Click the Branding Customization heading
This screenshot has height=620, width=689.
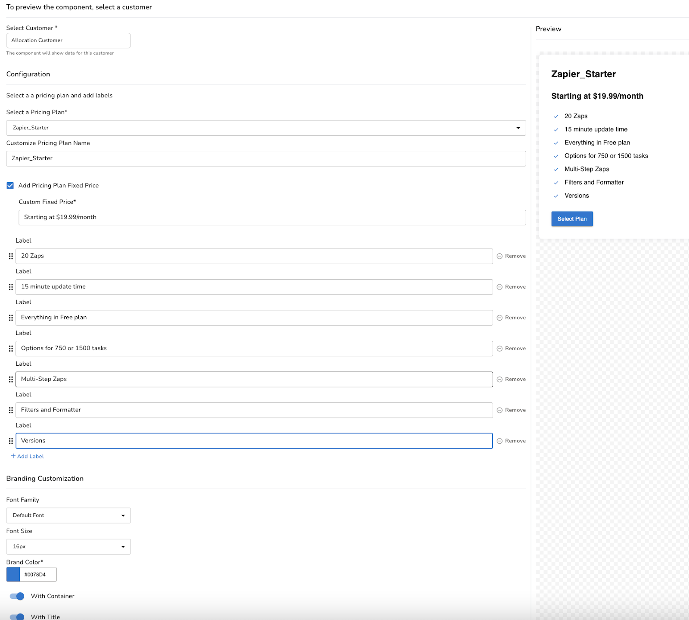click(45, 479)
